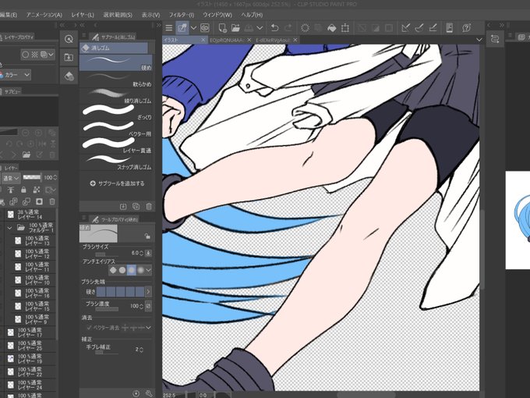Image resolution: width=530 pixels, height=398 pixels.
Task: Toggle border effect circle icon in Layer Property
Action: (26, 55)
